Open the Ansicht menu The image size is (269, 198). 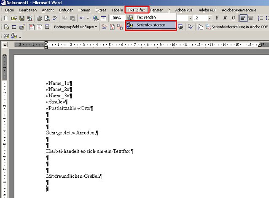coord(48,10)
